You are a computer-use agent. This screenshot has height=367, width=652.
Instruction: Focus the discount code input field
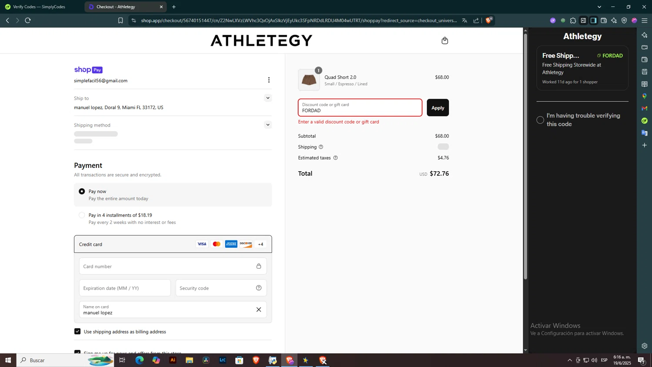(360, 108)
